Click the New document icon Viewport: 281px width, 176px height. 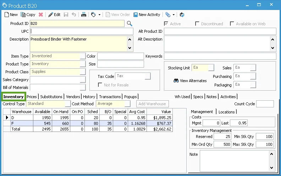(x=7, y=15)
